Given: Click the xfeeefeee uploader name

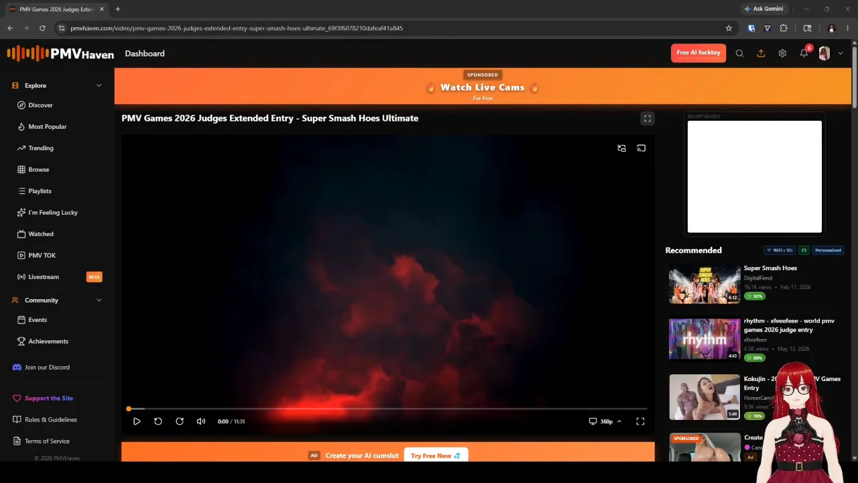Looking at the screenshot, I should 755,340.
